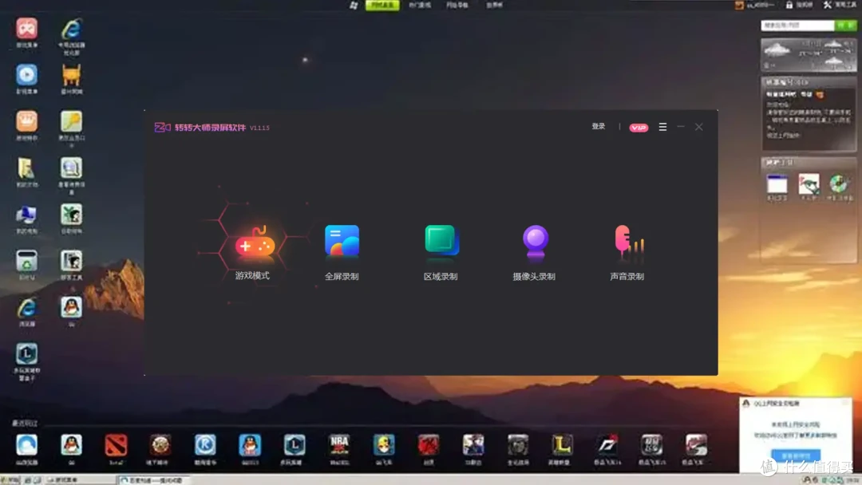Open lower Internet Explorer desktop icon
Viewport: 862px width, 485px height.
[x=26, y=309]
